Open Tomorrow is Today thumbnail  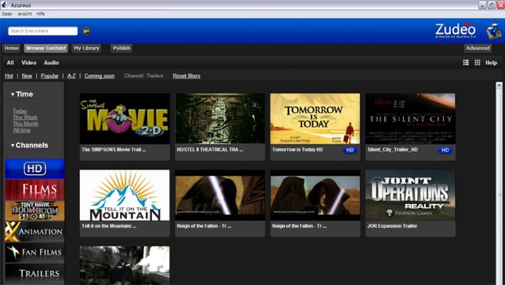coord(315,119)
